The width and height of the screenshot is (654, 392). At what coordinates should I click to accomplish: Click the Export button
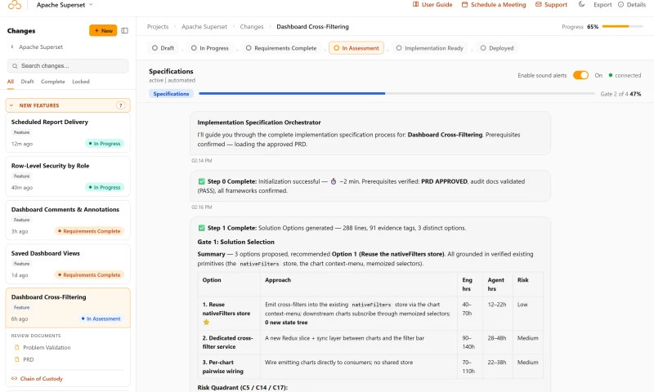click(602, 5)
